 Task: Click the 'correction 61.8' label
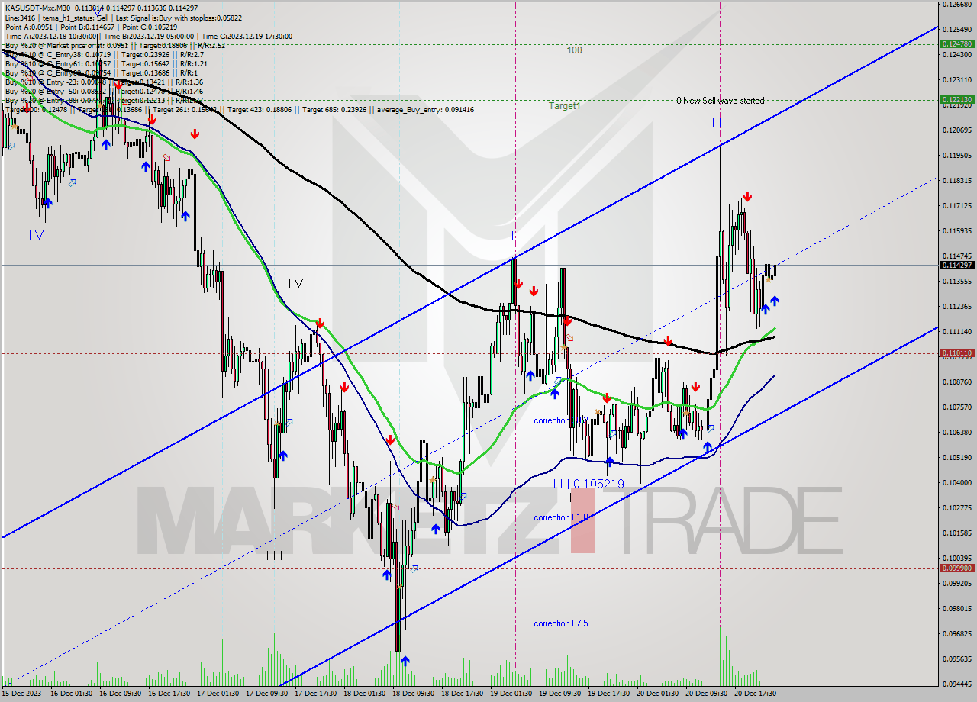[561, 518]
